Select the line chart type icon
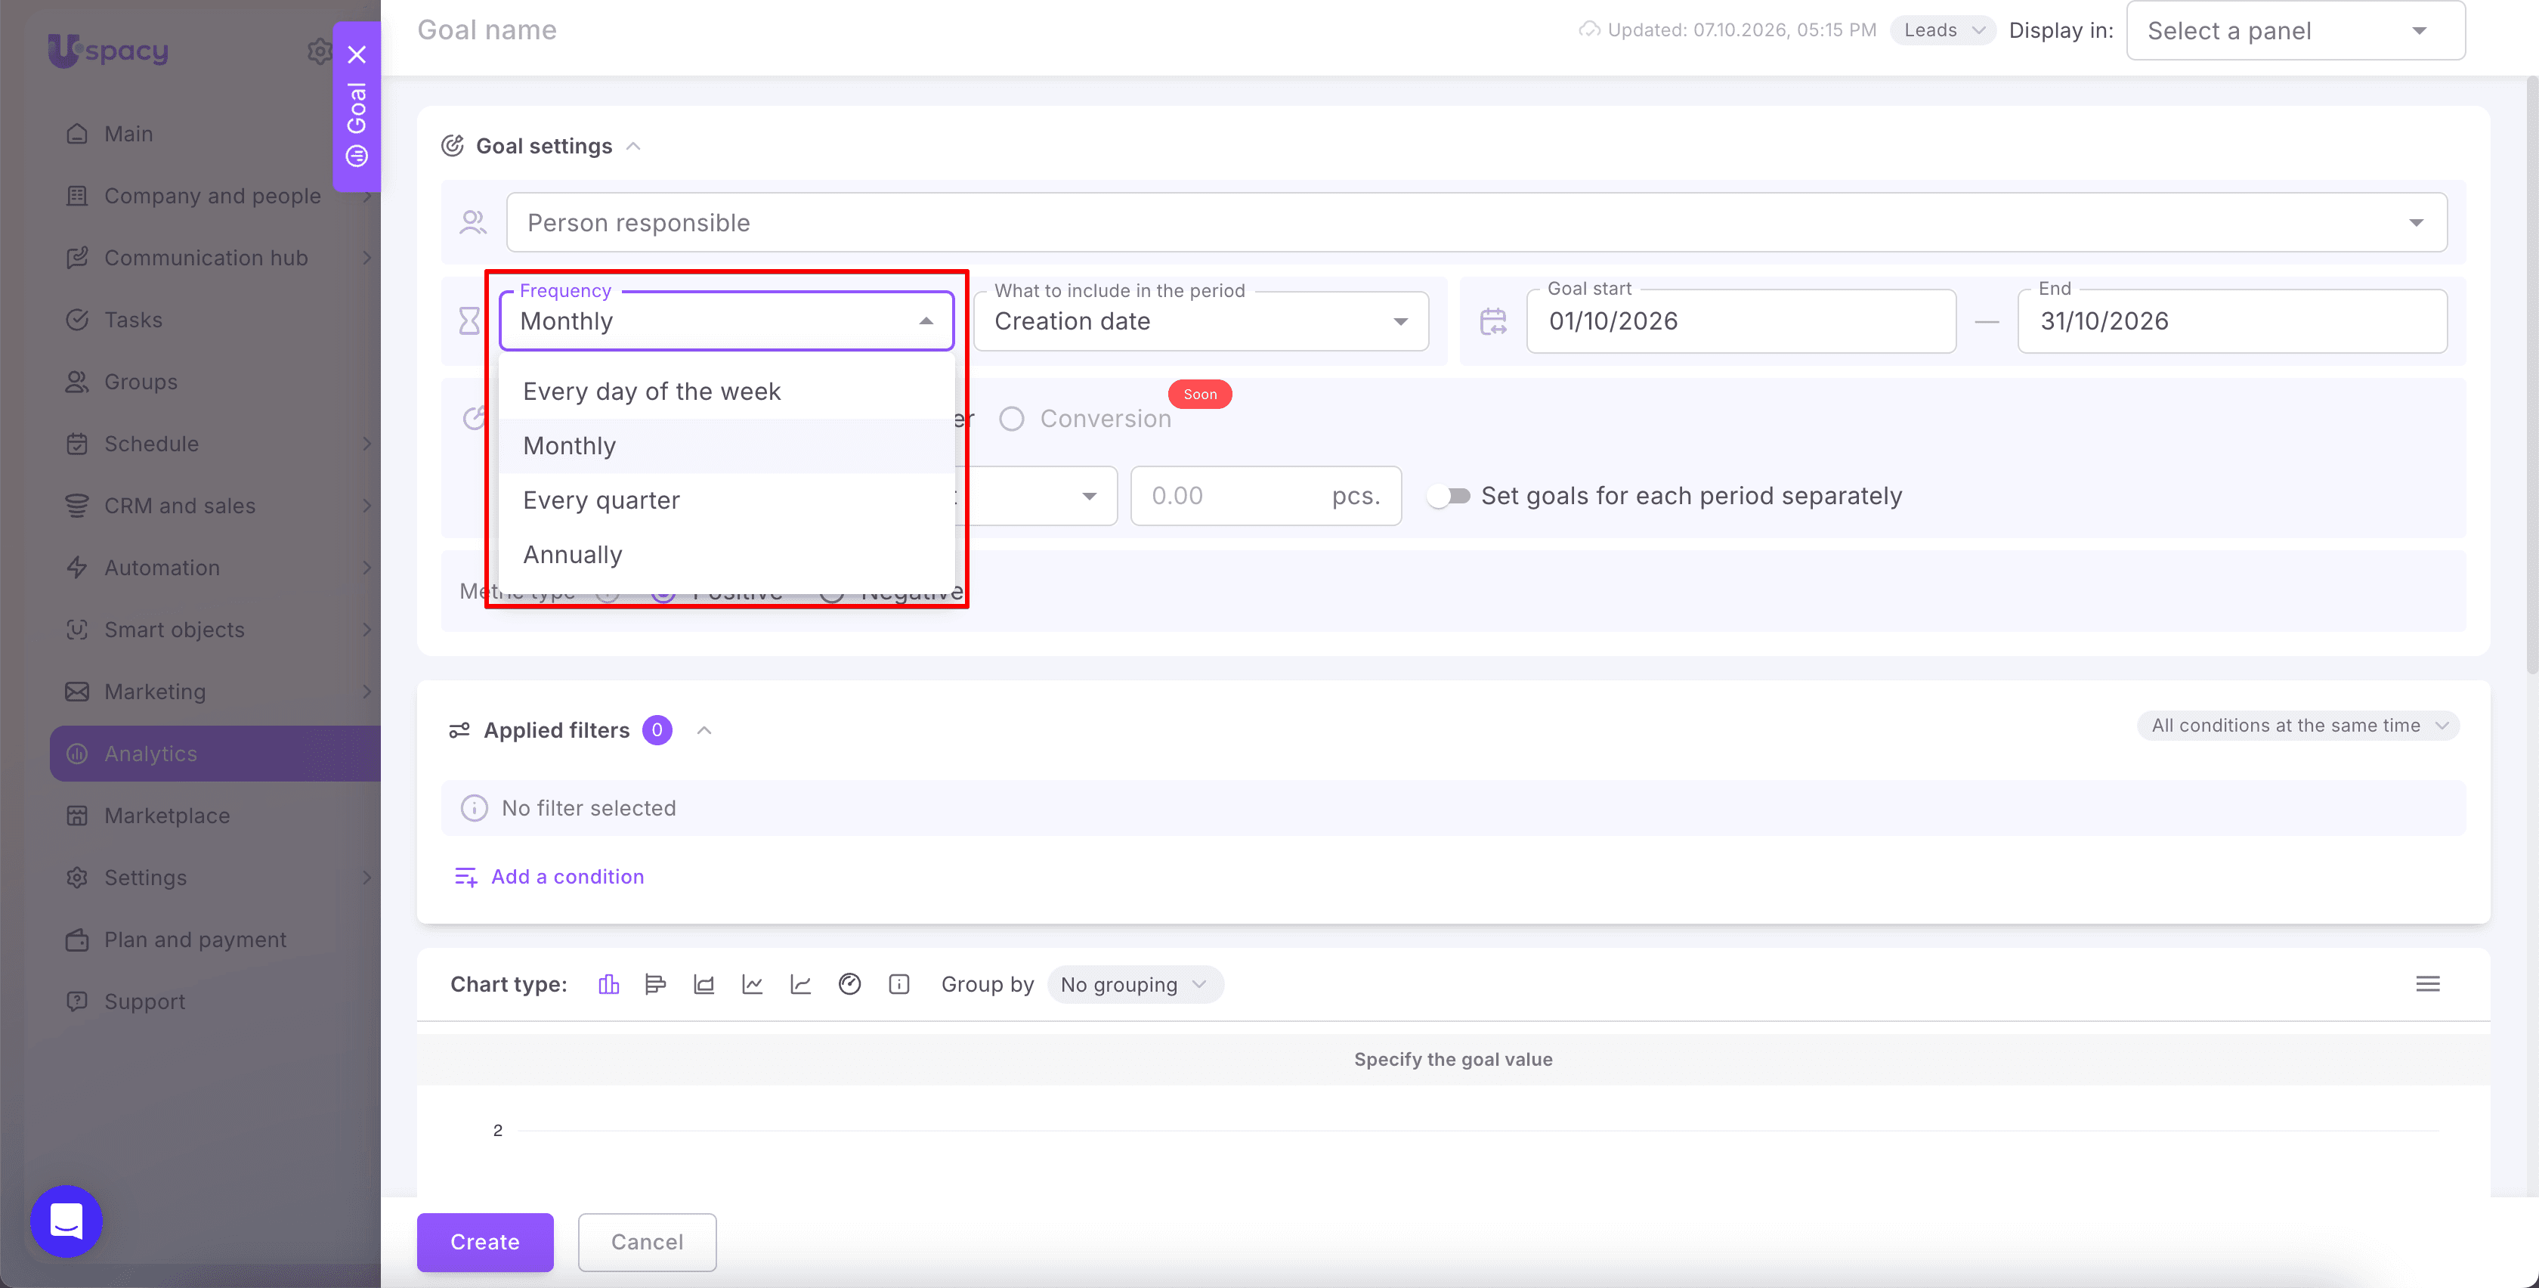Image resolution: width=2539 pixels, height=1288 pixels. (752, 984)
